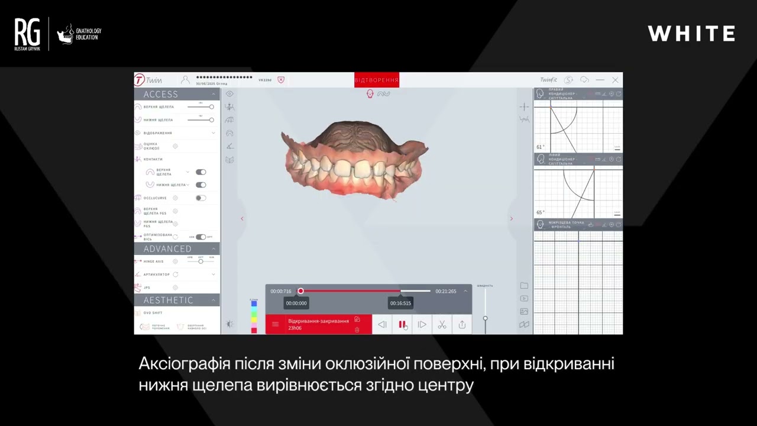Collapse the ADVANCED section

213,248
